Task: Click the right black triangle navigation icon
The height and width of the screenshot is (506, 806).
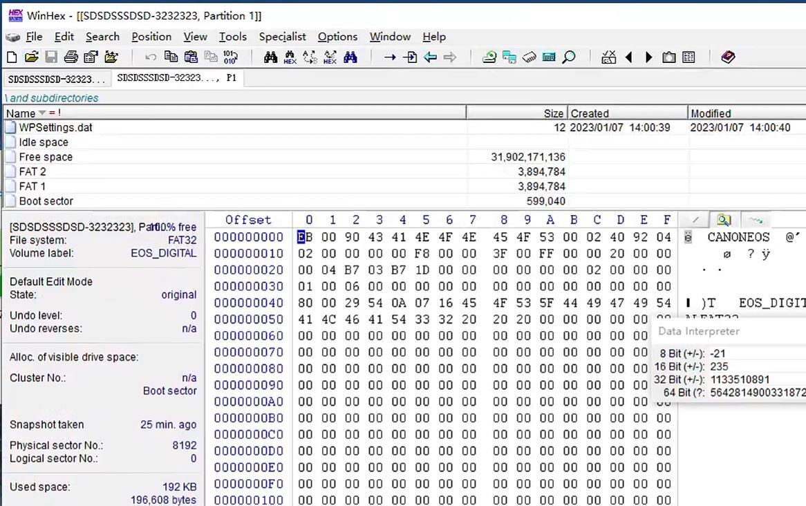Action: tap(648, 57)
